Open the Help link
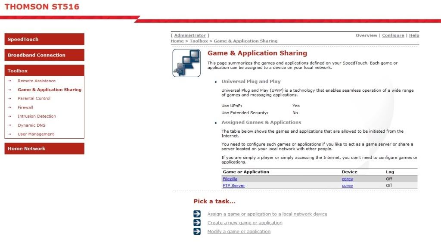The width and height of the screenshot is (441, 252). [414, 35]
